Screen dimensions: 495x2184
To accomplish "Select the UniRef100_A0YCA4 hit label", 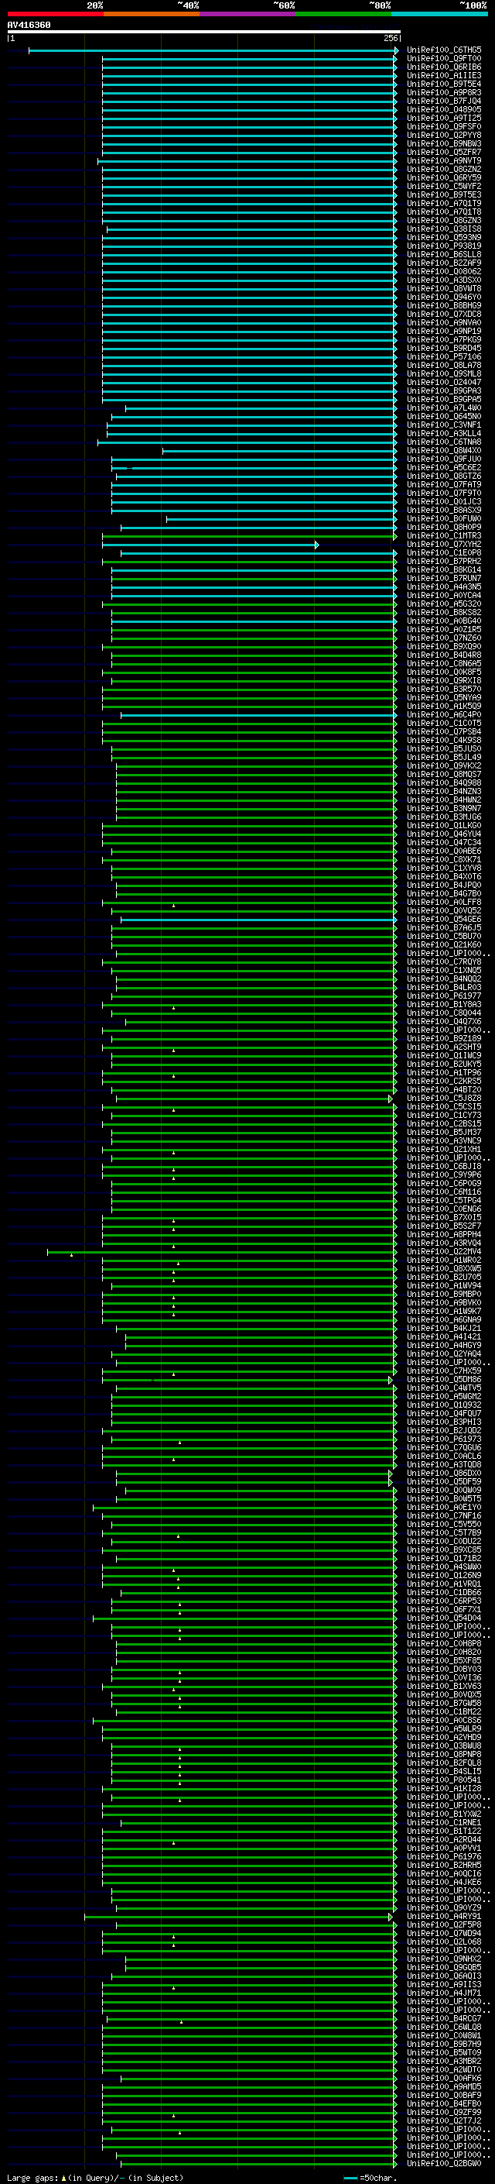I will pos(444,595).
